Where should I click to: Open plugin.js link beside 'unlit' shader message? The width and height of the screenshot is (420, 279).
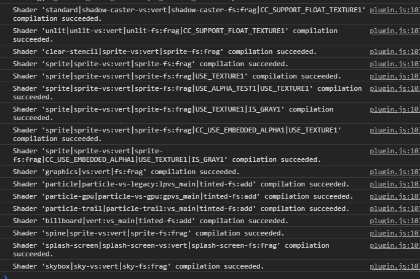coord(394,31)
